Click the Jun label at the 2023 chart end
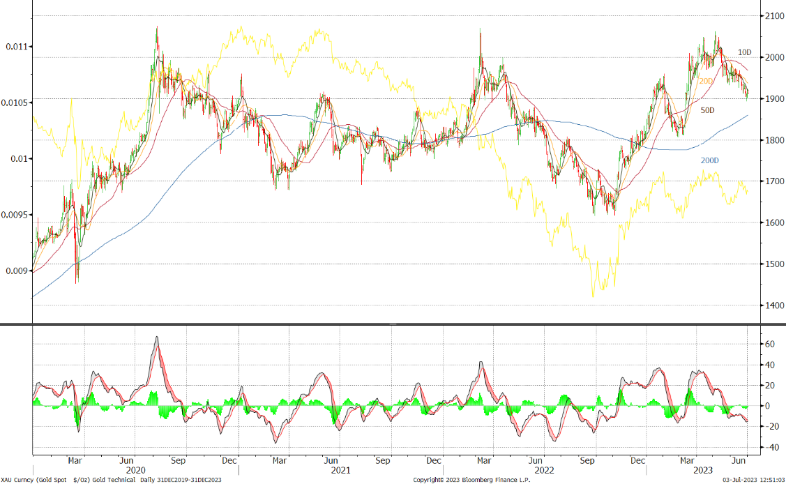Image resolution: width=786 pixels, height=484 pixels. (739, 460)
